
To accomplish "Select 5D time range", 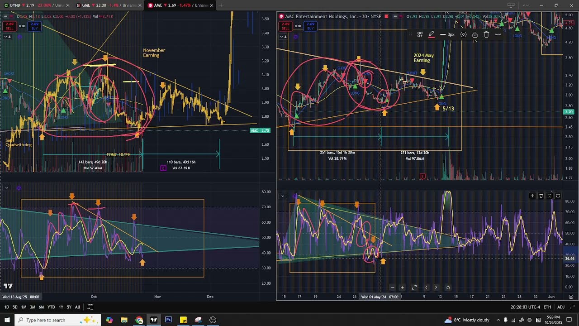I will pos(15,307).
